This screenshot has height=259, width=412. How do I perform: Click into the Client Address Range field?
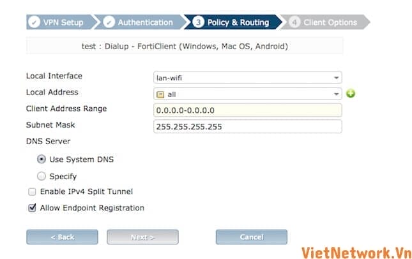pyautogui.click(x=247, y=110)
